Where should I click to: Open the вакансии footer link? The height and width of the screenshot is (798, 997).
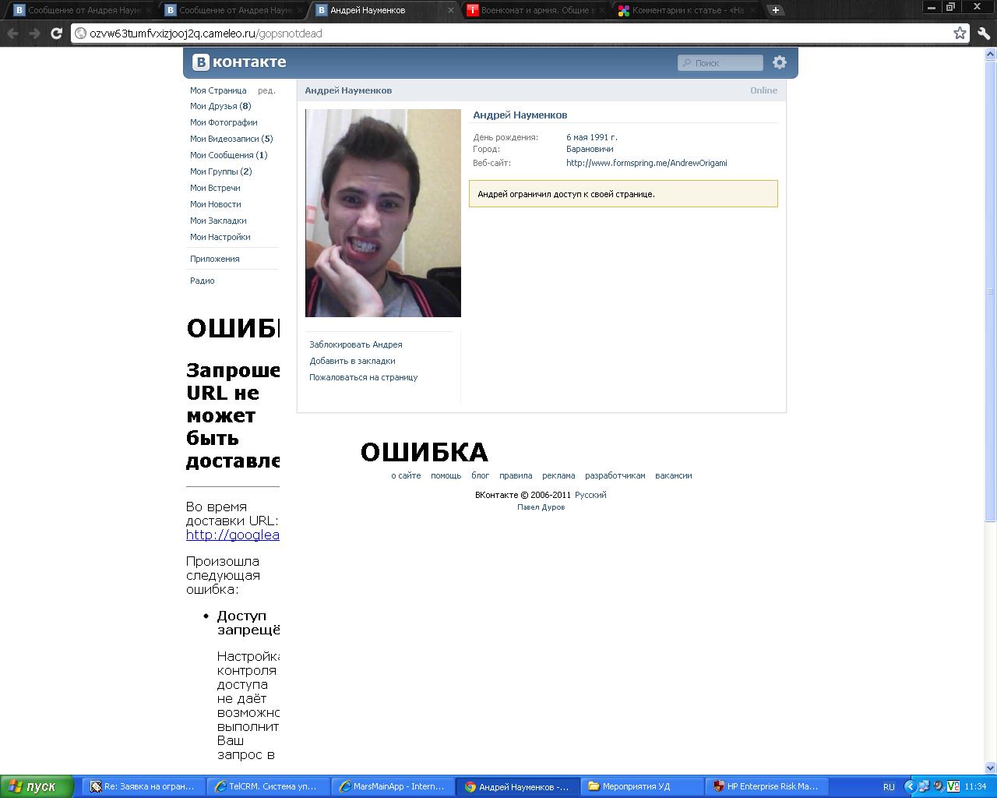(x=674, y=475)
